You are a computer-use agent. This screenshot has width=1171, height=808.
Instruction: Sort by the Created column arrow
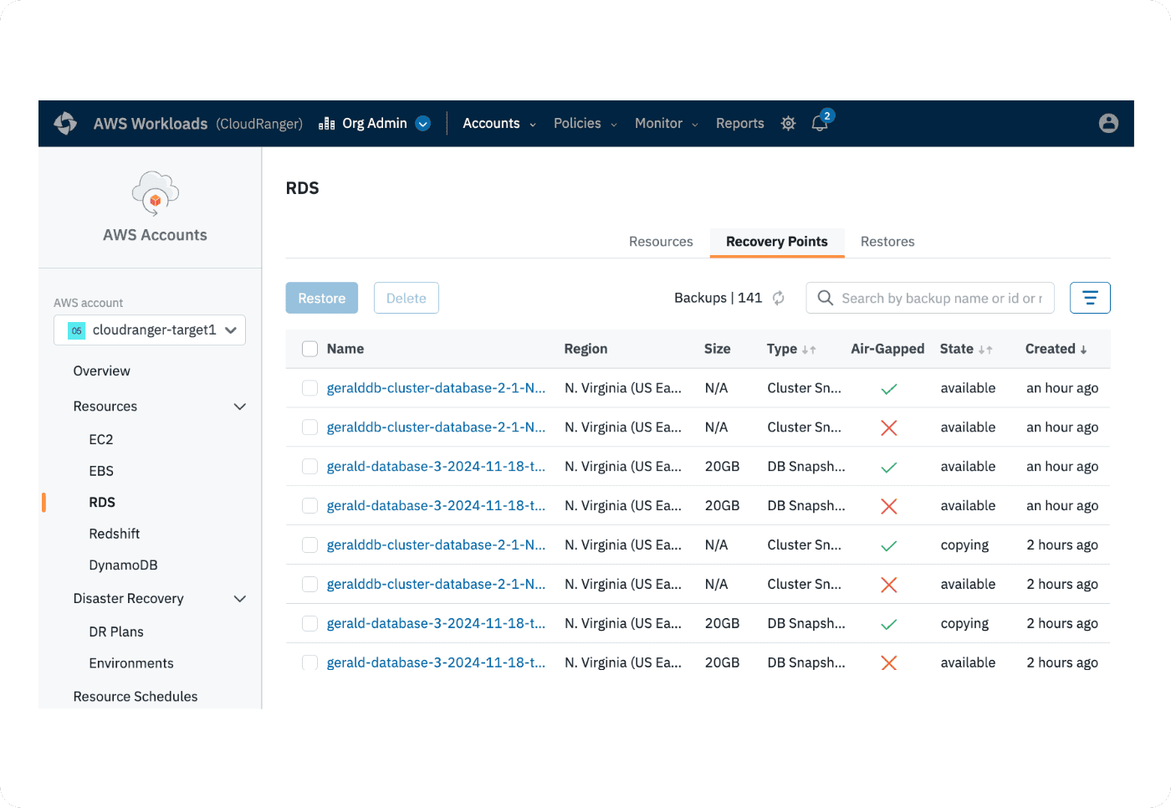point(1083,350)
